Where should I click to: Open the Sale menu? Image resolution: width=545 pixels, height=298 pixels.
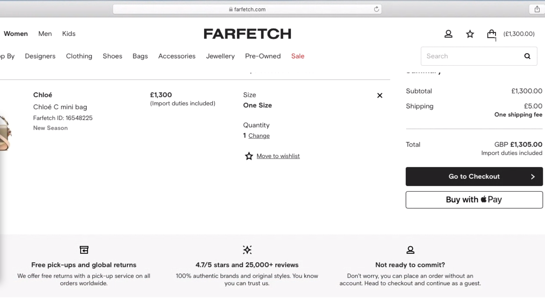point(298,56)
